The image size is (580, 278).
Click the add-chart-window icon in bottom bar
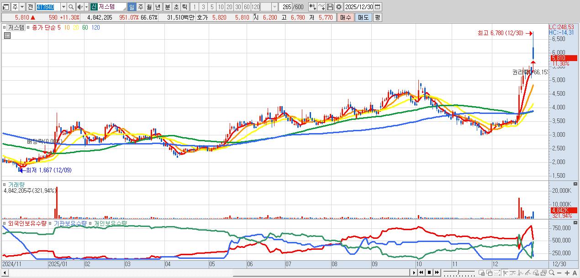481,273
